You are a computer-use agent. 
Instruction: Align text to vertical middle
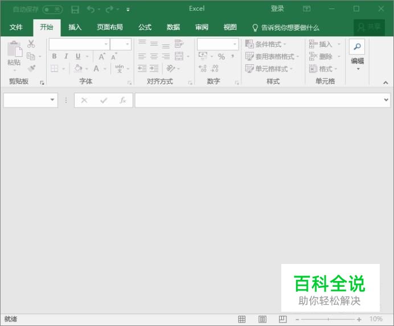pos(154,44)
